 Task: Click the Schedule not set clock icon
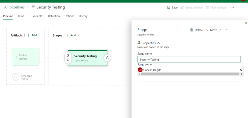pyautogui.click(x=16, y=77)
